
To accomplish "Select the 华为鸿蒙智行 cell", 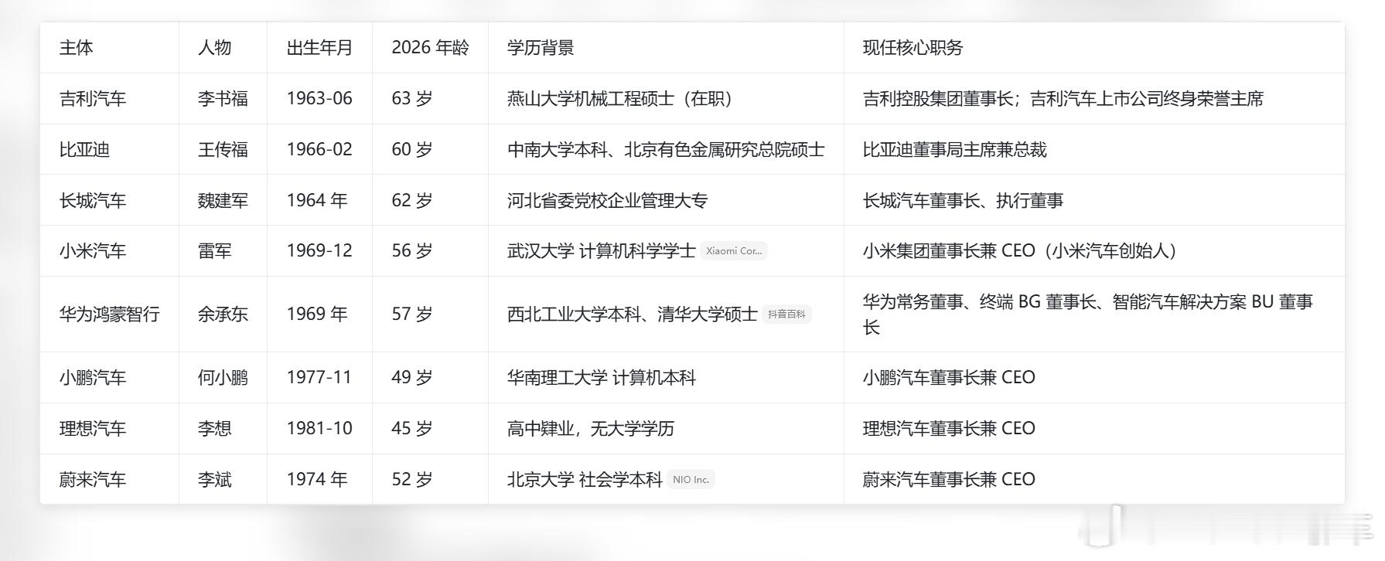I will click(110, 314).
